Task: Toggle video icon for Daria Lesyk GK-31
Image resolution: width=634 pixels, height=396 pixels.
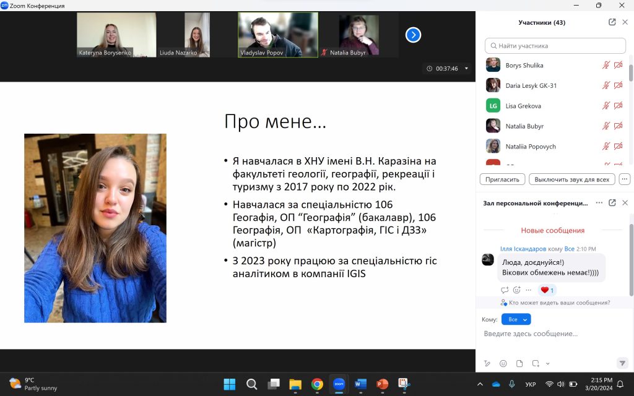Action: click(618, 85)
